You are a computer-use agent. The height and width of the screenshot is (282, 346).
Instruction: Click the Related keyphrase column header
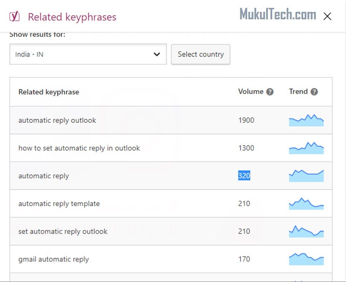[x=49, y=92]
